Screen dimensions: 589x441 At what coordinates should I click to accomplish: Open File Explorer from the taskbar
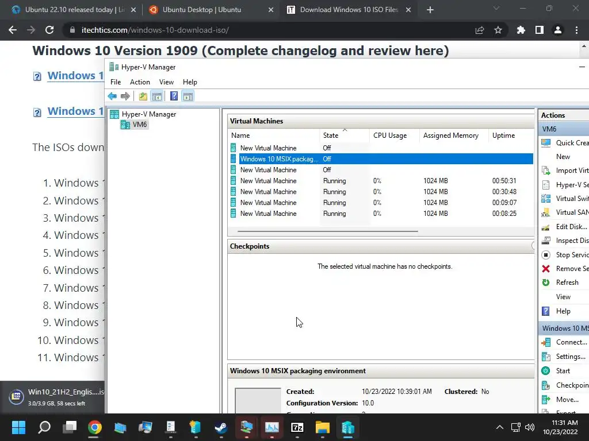322,427
